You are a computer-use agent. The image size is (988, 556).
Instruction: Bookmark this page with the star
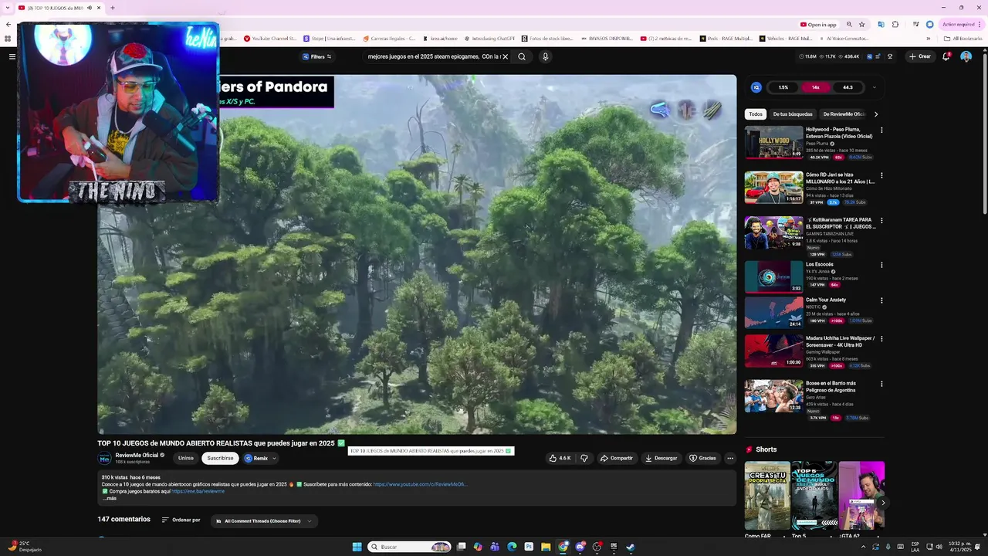[861, 24]
